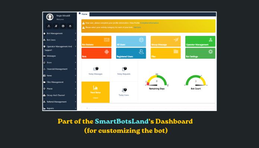Viewport: 259px width, 148px height.
Task: Click the Messages envelope sidebar icon
Action: (x=44, y=56)
